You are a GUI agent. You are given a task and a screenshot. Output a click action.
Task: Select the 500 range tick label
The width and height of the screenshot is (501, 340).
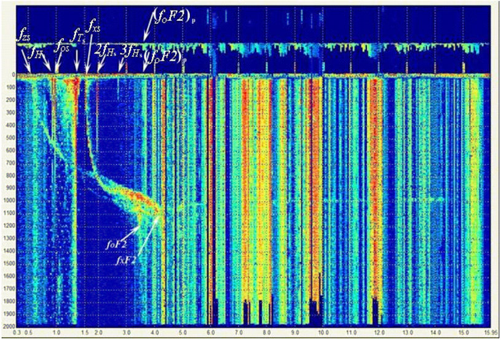10,137
